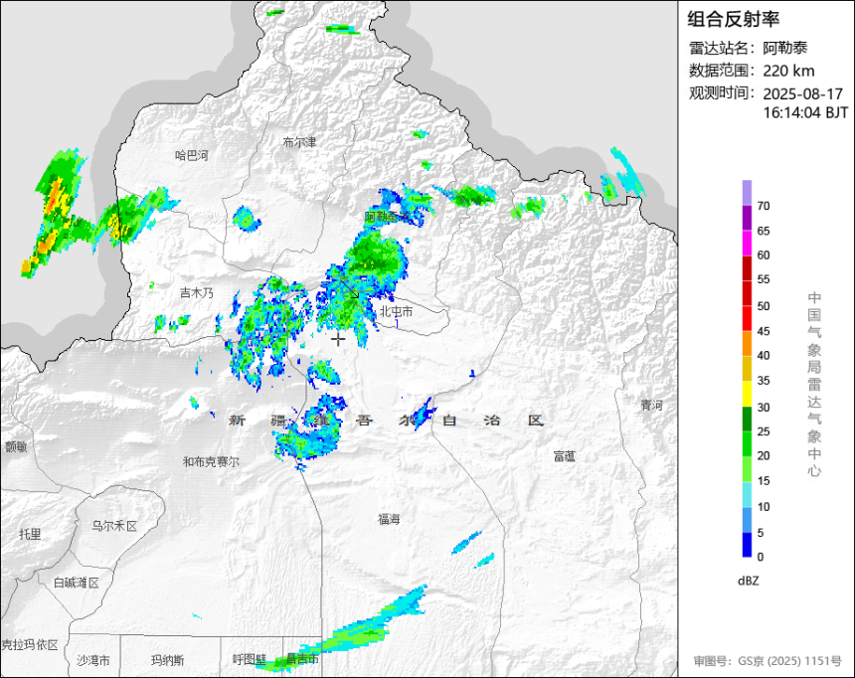Click the 45 dBZ value on the legend
This screenshot has width=855, height=678.
pos(764,332)
